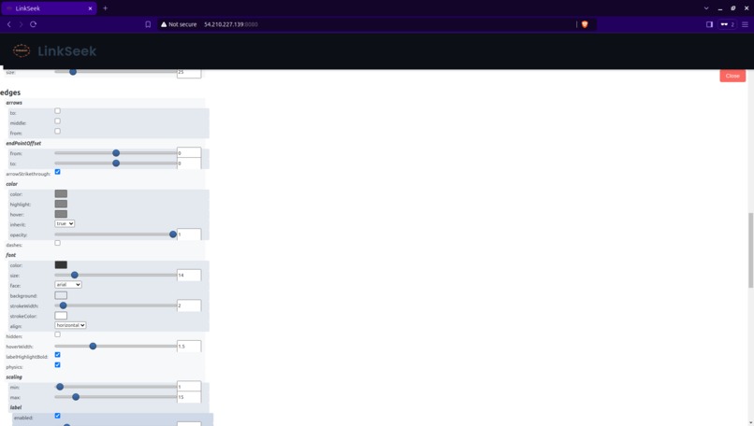
Task: Reload the current page
Action: click(33, 24)
